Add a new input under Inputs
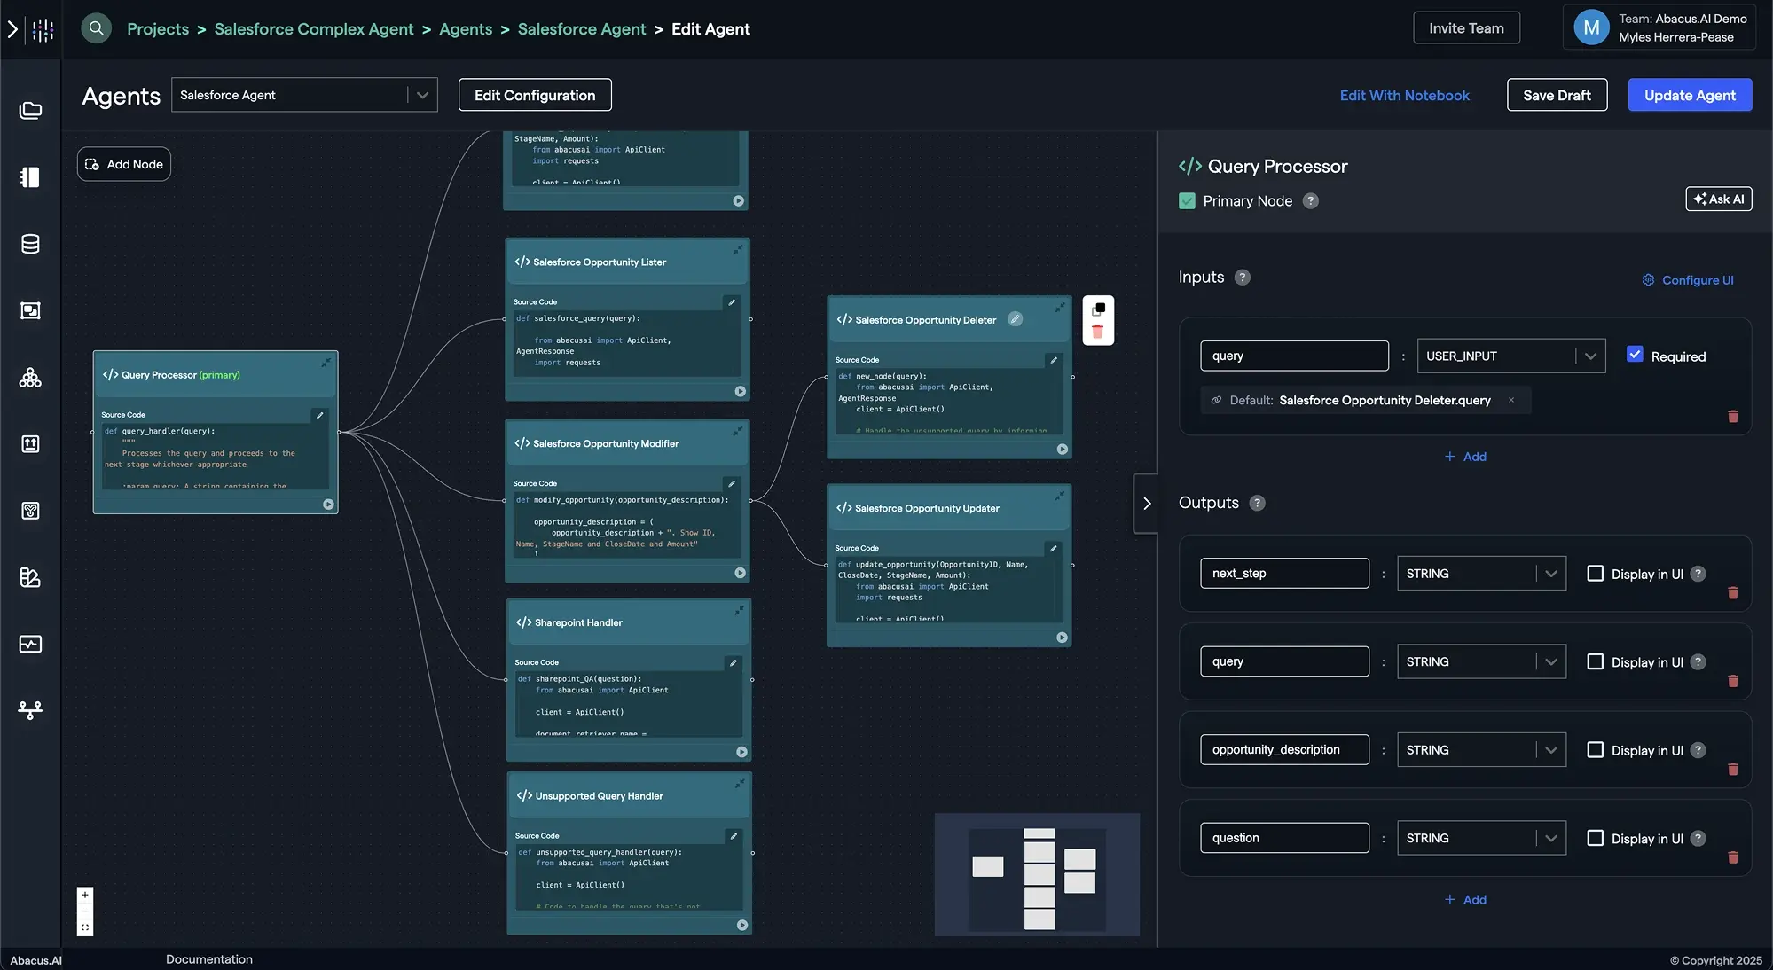The width and height of the screenshot is (1773, 970). (x=1465, y=457)
